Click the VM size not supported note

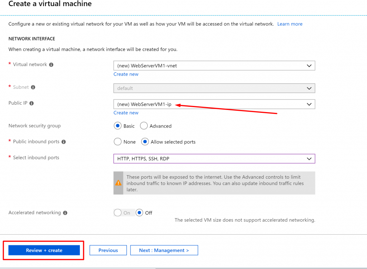245,220
